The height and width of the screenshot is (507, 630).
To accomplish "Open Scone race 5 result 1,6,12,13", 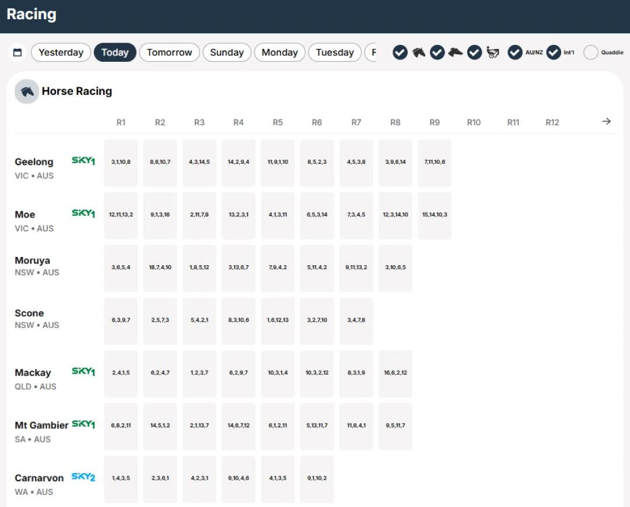I will click(278, 321).
